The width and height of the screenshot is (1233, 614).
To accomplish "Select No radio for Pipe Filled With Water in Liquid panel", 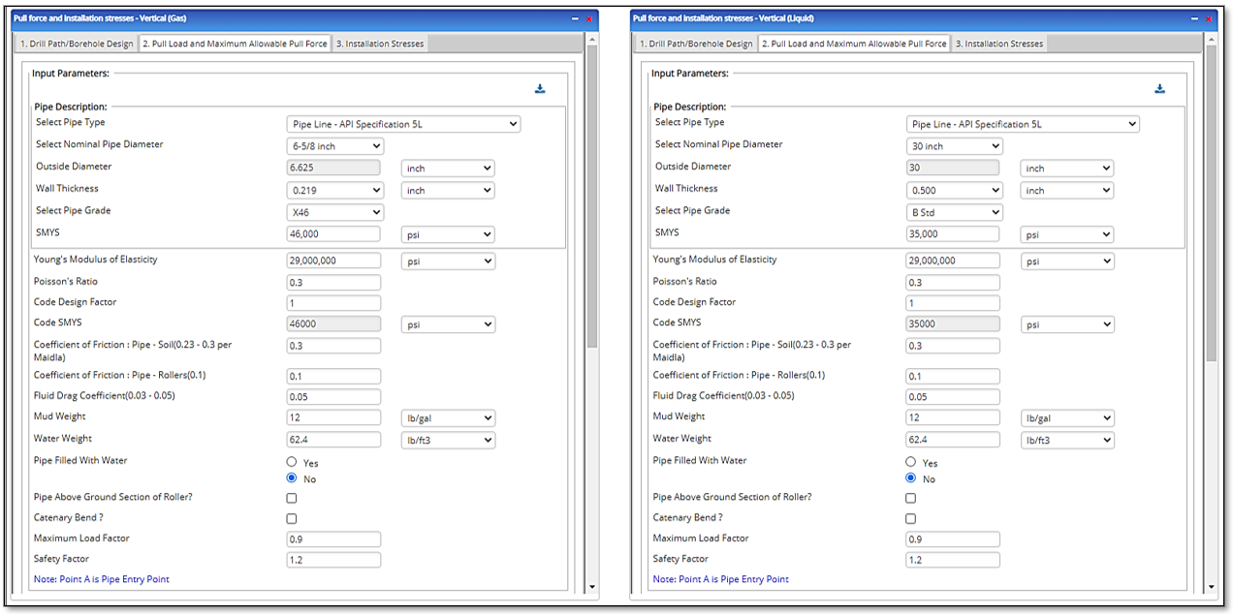I will click(x=910, y=478).
